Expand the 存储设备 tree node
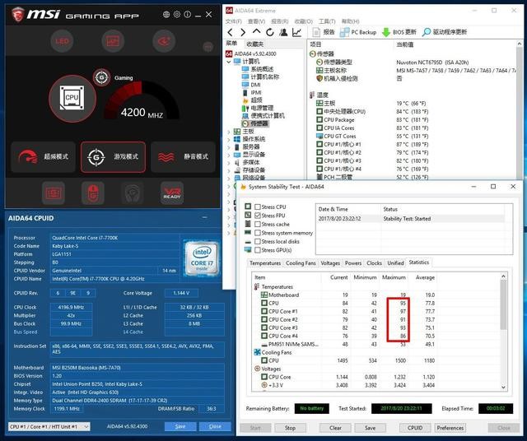 pyautogui.click(x=229, y=170)
